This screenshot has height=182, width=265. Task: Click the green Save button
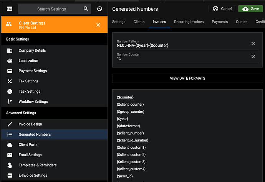[250, 8]
